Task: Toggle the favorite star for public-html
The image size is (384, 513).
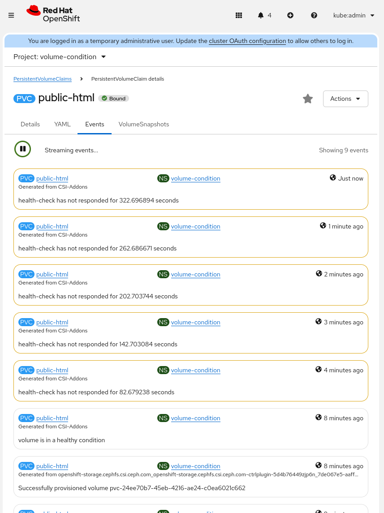Action: [308, 99]
